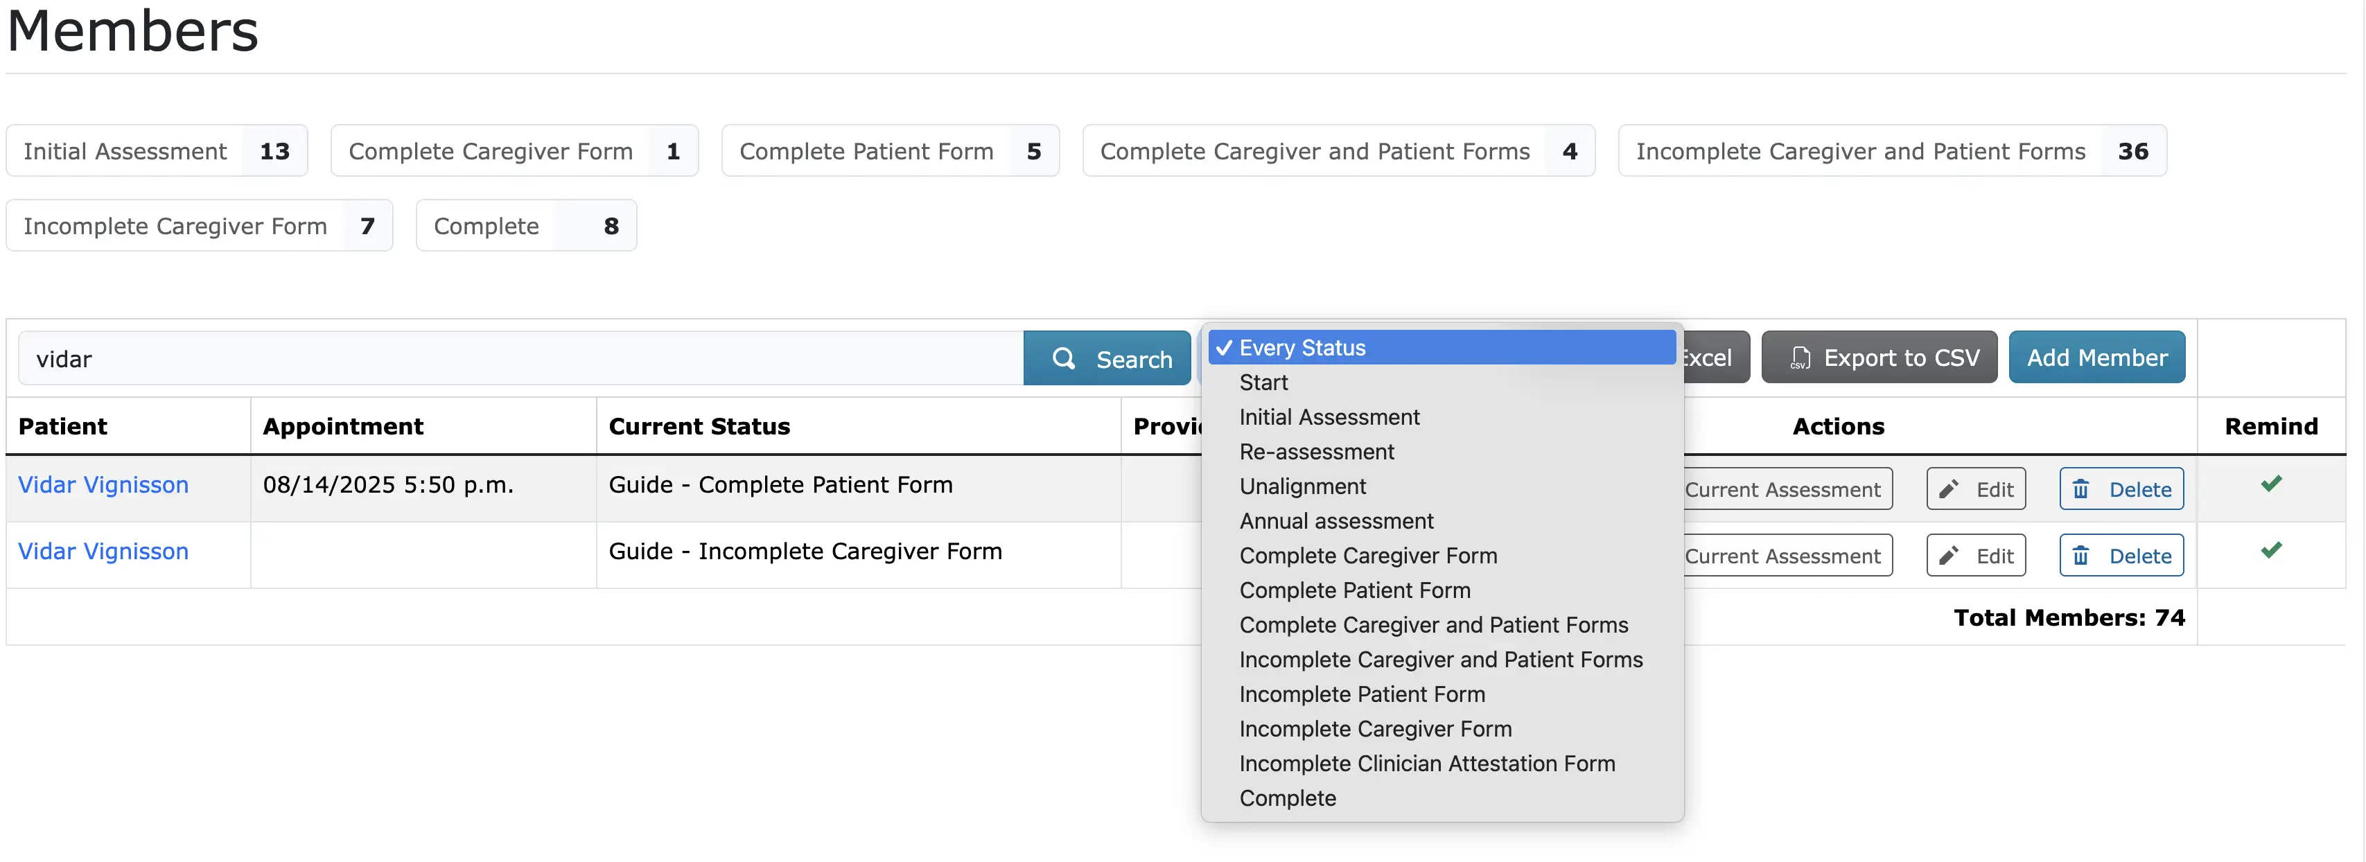Image resolution: width=2366 pixels, height=862 pixels.
Task: Click green remind checkmark in second row
Action: (x=2271, y=550)
